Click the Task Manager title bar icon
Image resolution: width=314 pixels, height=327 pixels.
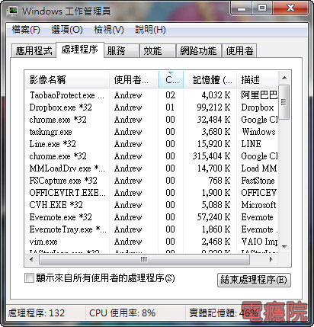point(12,11)
